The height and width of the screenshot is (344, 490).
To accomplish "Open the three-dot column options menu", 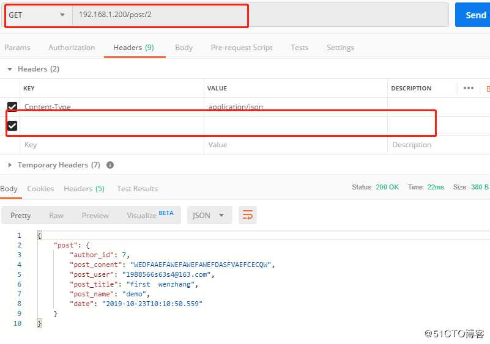I will (468, 88).
